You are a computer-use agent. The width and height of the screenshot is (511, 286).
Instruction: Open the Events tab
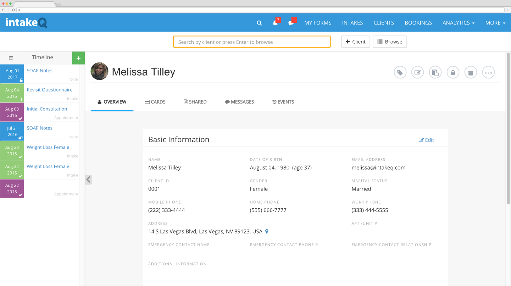pyautogui.click(x=283, y=102)
